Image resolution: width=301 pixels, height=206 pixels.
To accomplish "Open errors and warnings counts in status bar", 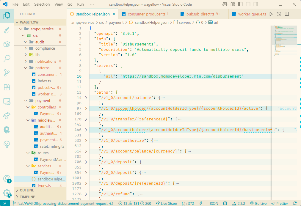I will (135, 204).
